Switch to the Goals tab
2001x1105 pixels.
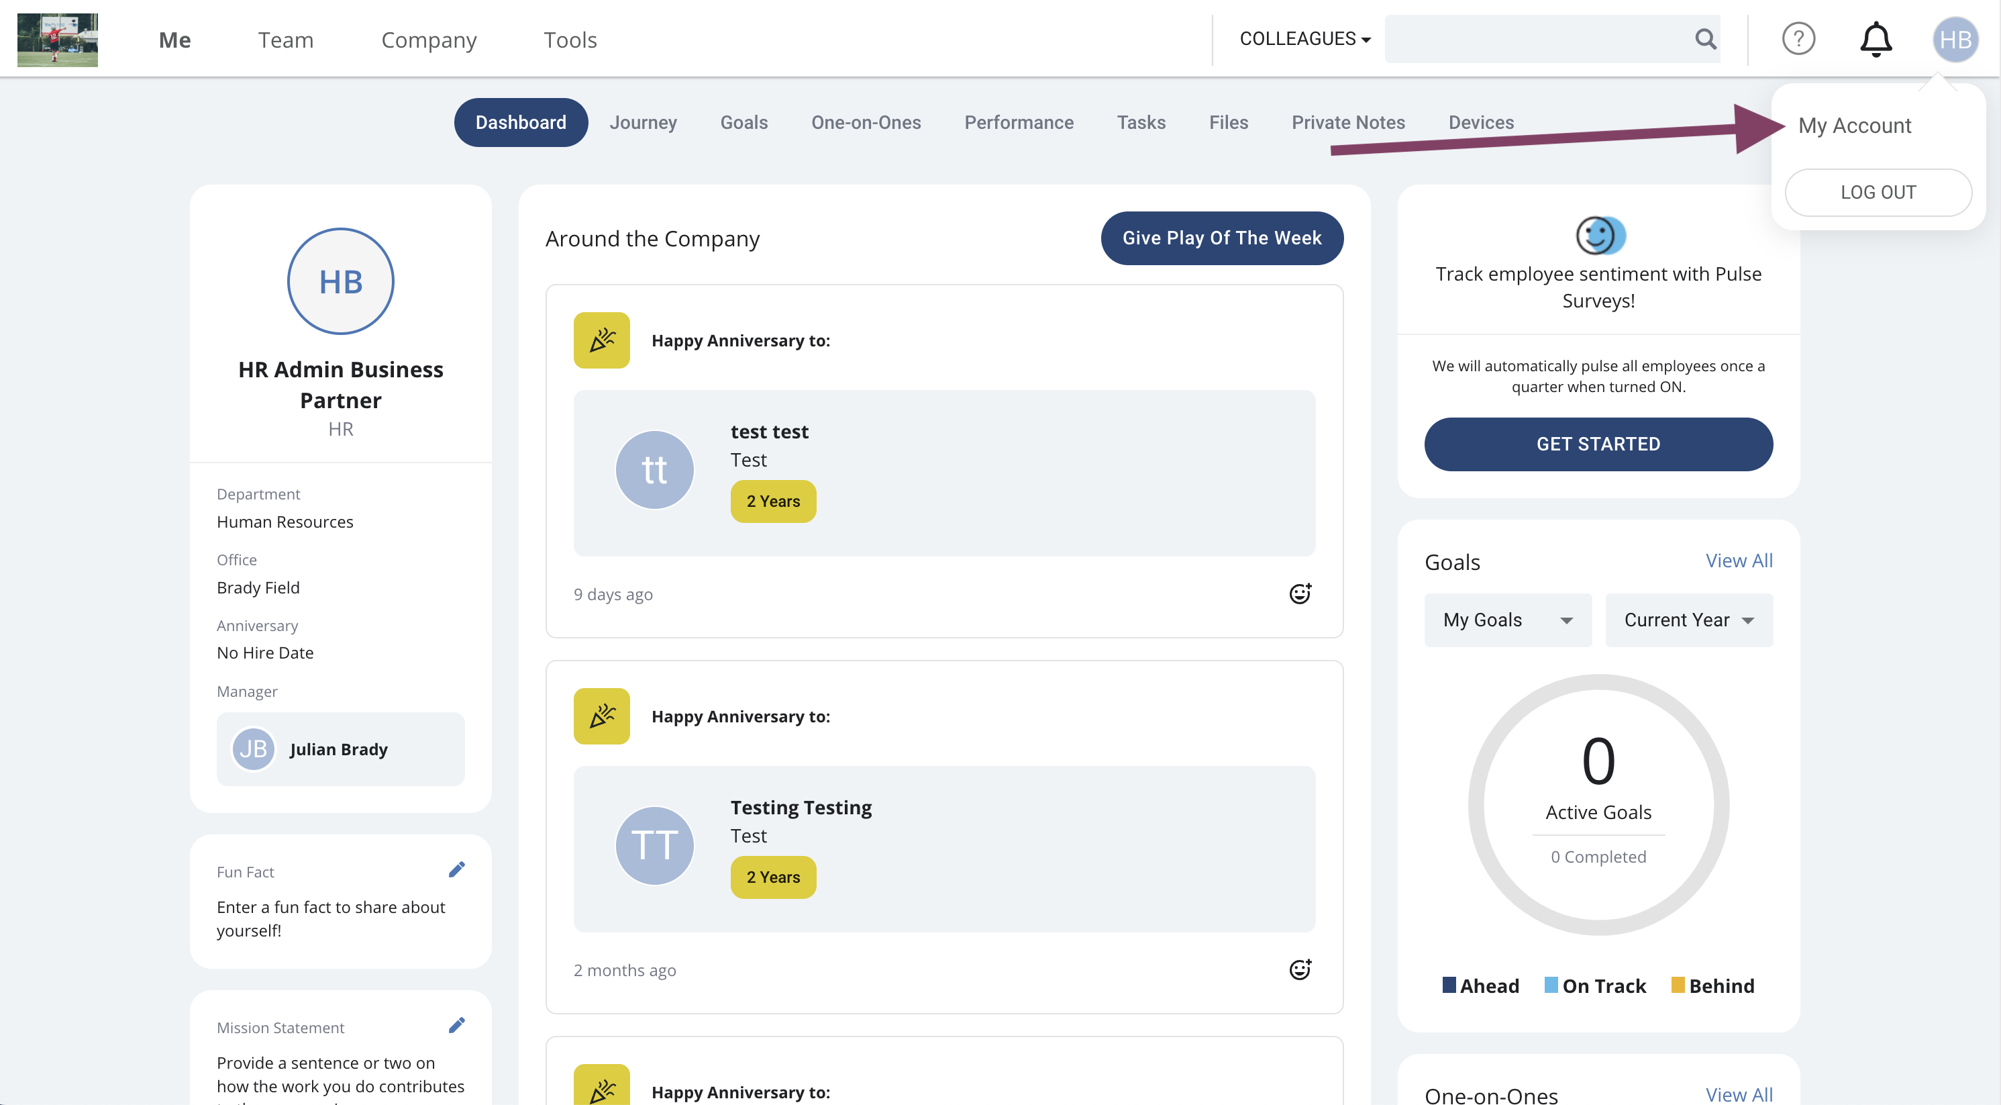[x=743, y=122]
